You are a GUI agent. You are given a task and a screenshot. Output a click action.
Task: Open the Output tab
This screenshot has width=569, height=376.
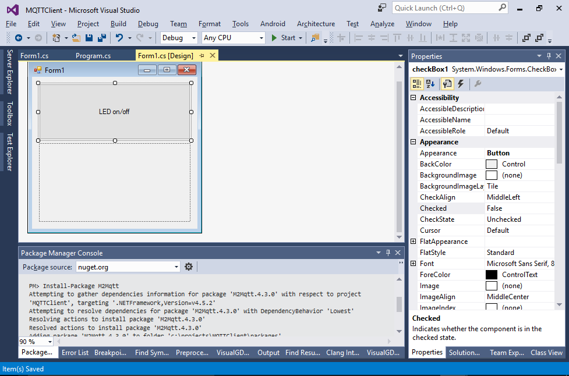click(x=268, y=353)
